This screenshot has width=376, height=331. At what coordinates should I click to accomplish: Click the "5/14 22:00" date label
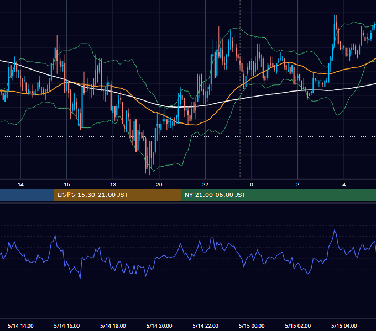[206, 325]
